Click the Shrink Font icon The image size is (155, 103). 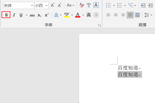pos(59,5)
